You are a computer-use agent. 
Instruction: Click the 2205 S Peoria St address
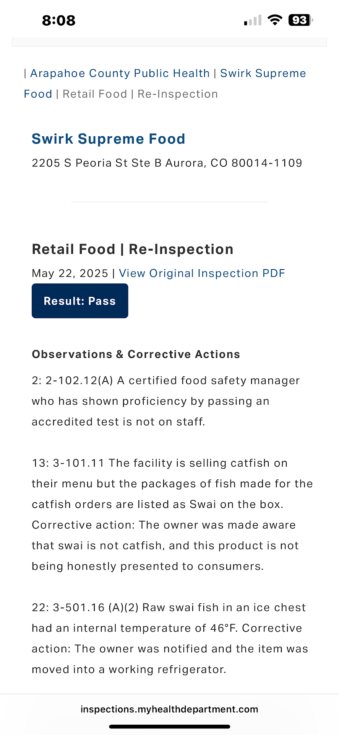167,163
